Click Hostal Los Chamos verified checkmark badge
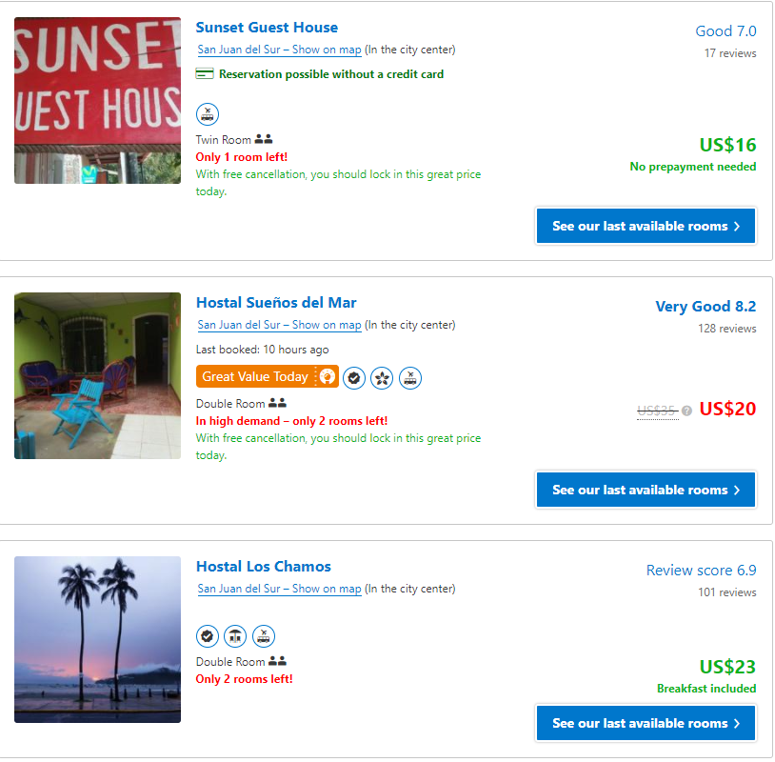 point(208,635)
